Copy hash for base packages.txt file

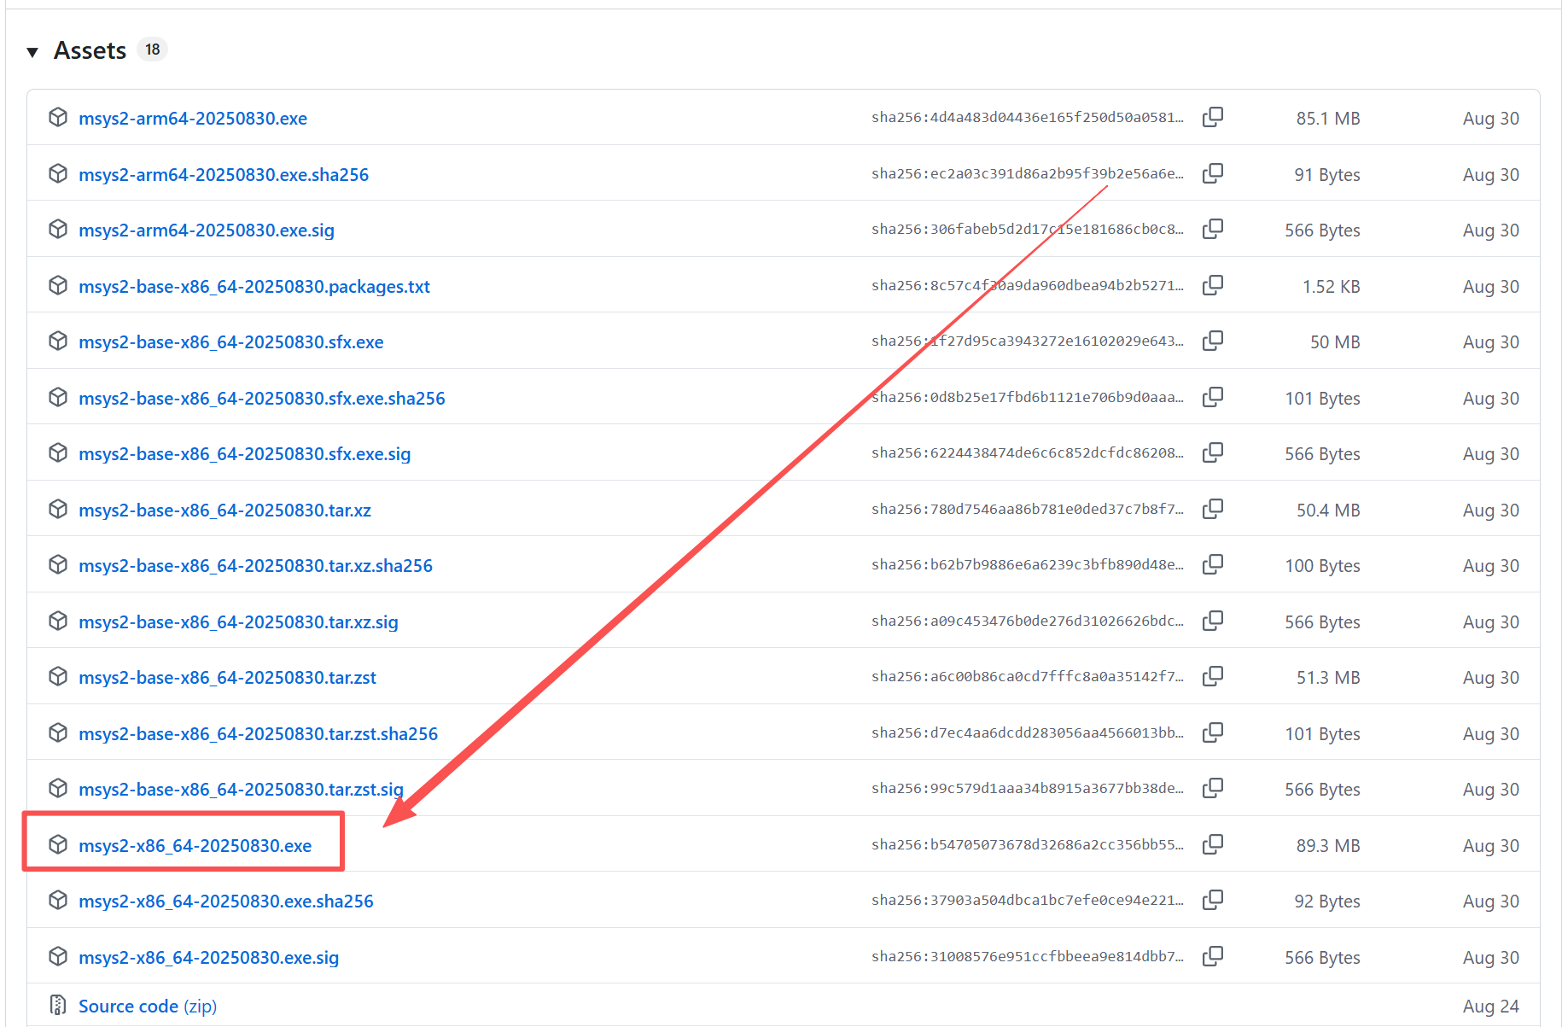pyautogui.click(x=1213, y=285)
